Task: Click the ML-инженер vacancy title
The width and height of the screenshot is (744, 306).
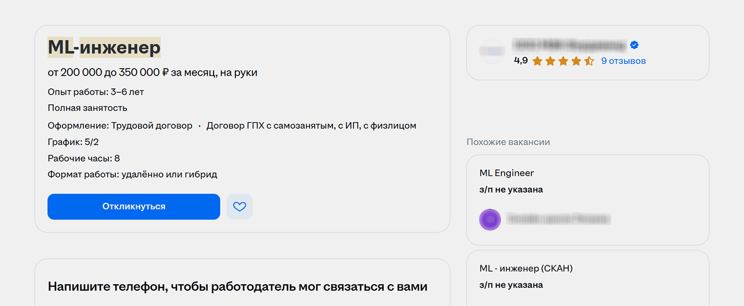Action: click(104, 47)
